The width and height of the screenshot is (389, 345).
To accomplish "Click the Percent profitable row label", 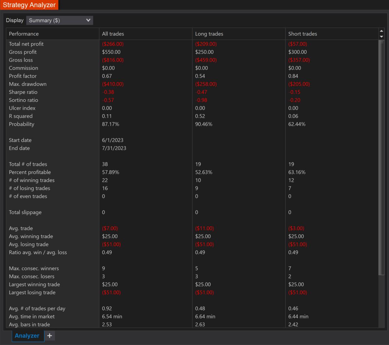I will (30, 172).
